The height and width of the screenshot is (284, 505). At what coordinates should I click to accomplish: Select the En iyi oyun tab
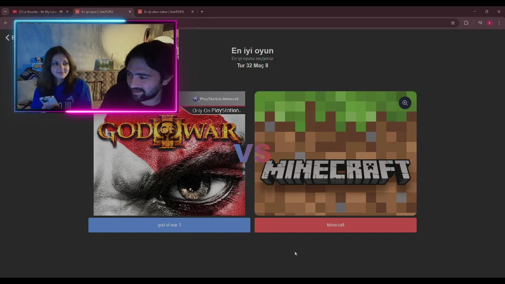103,12
